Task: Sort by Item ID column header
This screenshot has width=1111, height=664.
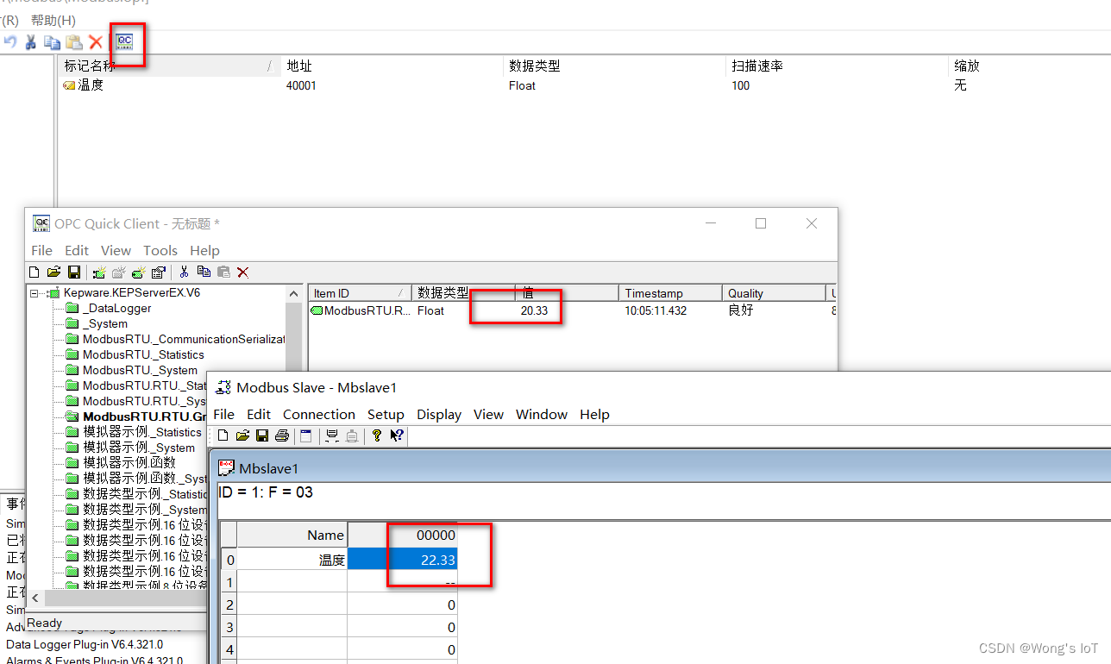Action: tap(360, 293)
